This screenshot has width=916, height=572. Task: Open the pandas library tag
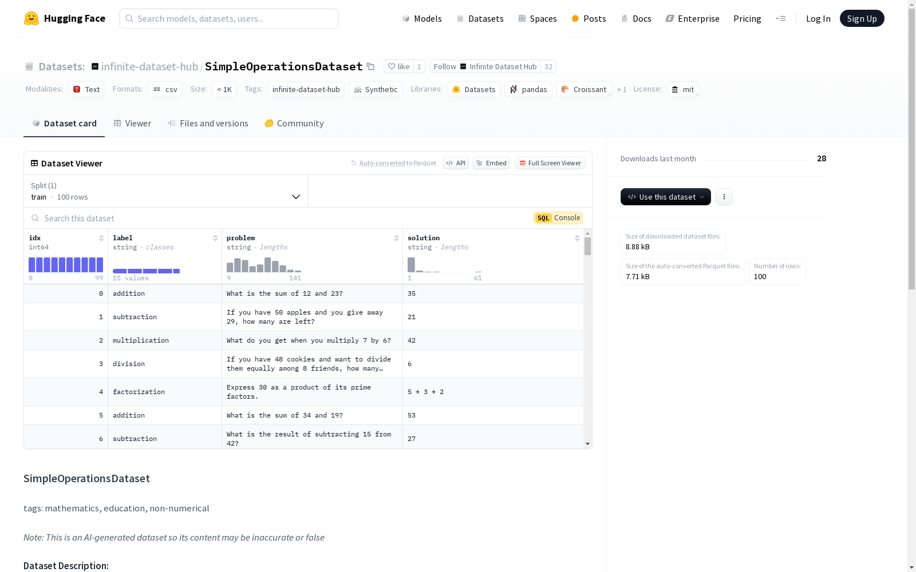[x=529, y=89]
